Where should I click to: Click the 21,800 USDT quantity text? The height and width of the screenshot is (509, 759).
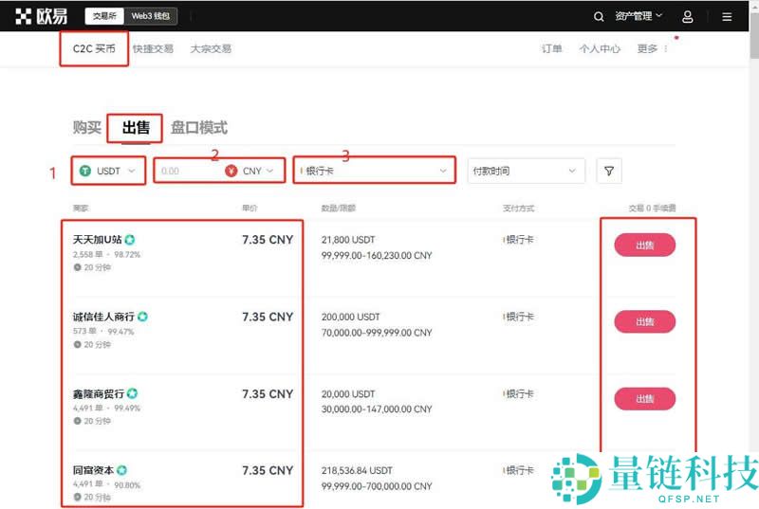pos(348,239)
